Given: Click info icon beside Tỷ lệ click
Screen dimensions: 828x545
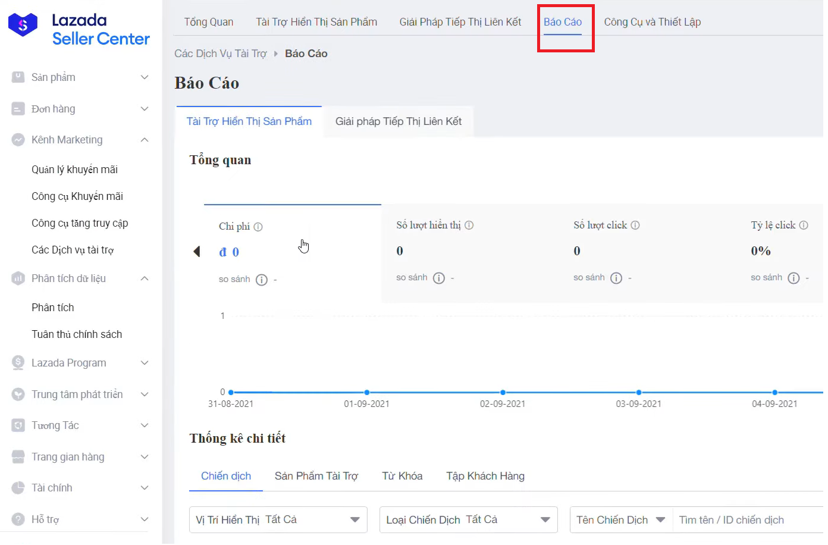Looking at the screenshot, I should coord(804,225).
